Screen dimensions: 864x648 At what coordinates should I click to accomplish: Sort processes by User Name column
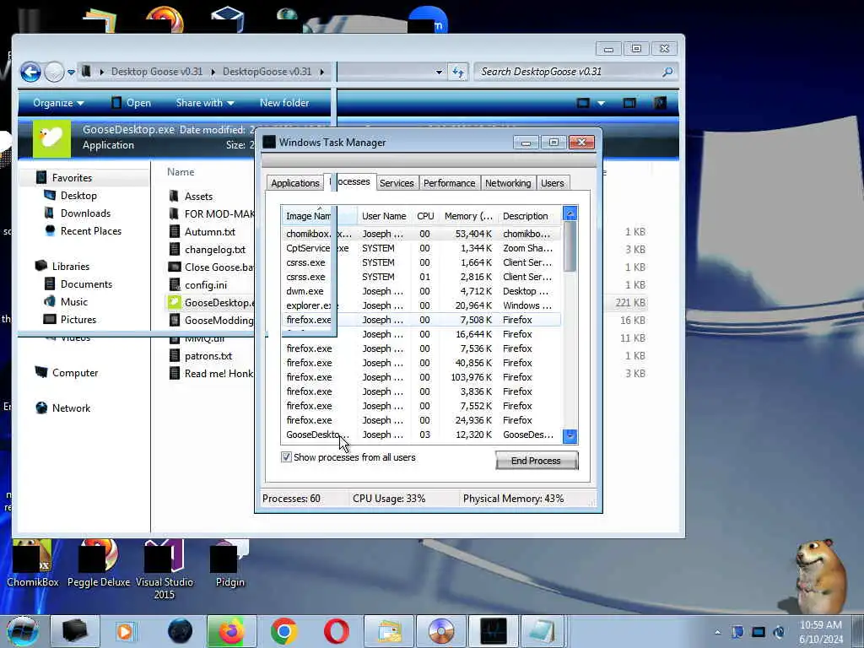point(384,216)
